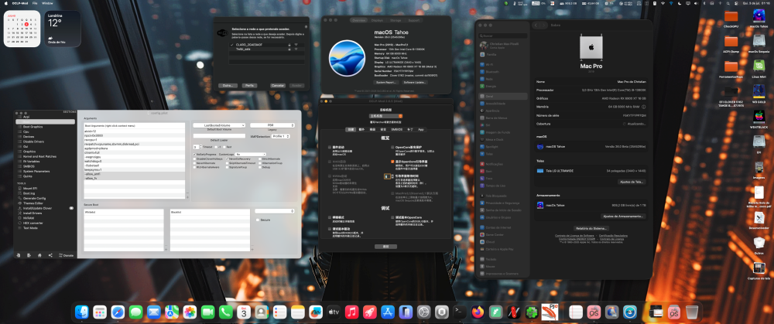774x324 pixels.
Task: Enable DisableCloverHotkeys checkbox
Action: coord(194,159)
